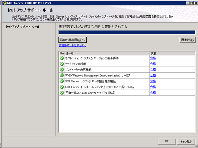
Task: Click the Rul column header
Action: pyautogui.click(x=62, y=53)
